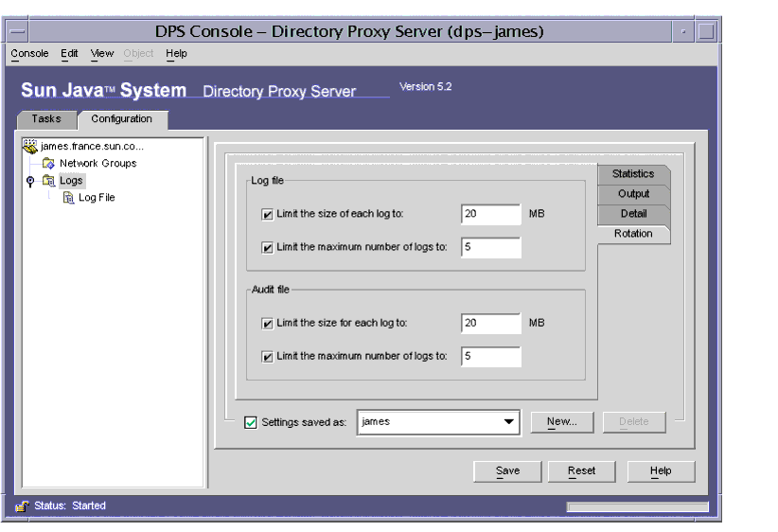Click the progress bar in the status bar
This screenshot has width=778, height=532.
click(638, 506)
